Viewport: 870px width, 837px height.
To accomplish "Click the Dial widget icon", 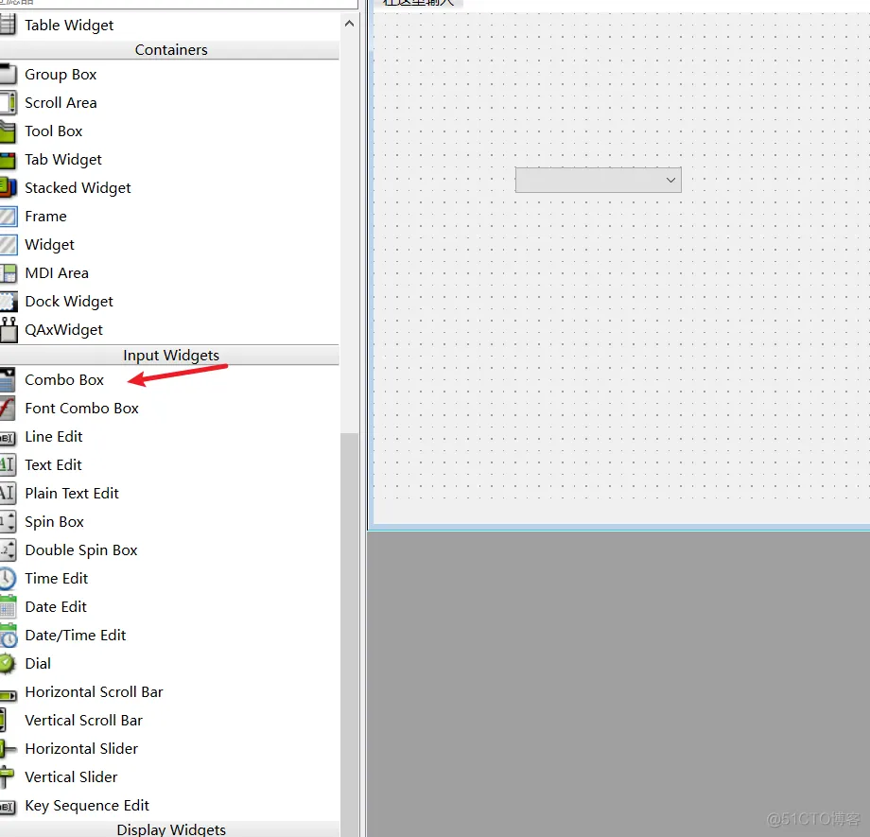I will point(8,664).
